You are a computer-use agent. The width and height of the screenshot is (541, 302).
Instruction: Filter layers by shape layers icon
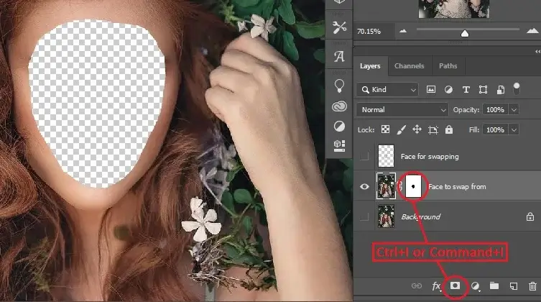click(x=483, y=90)
